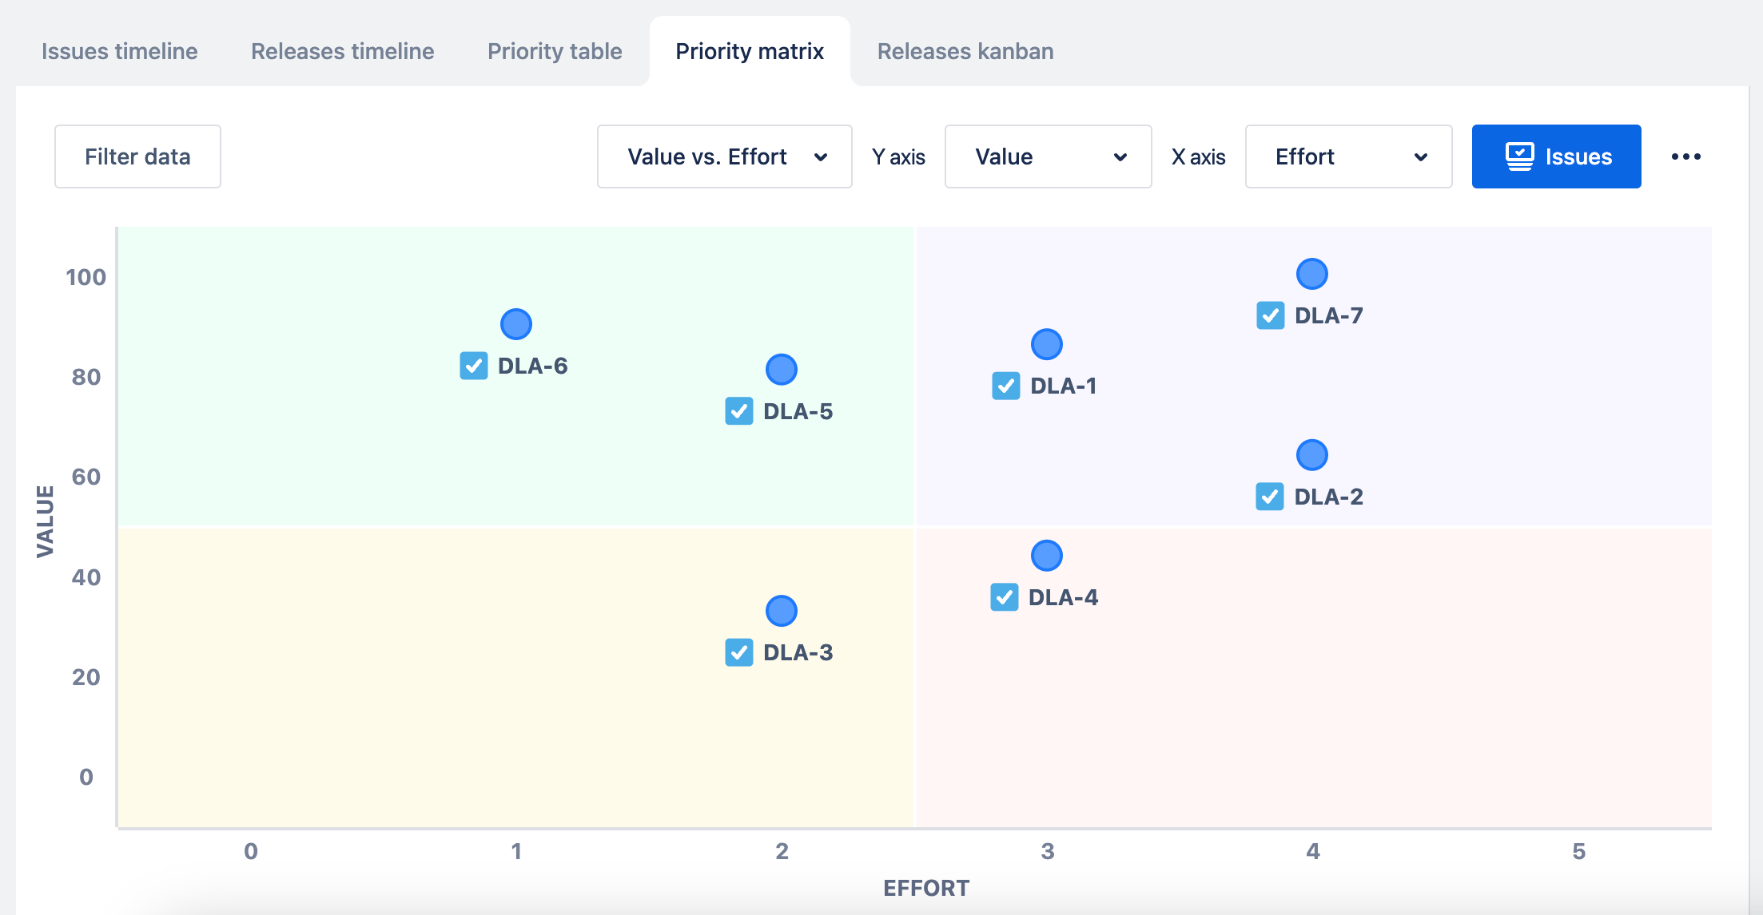Click the blue Issues button
The height and width of the screenshot is (915, 1763).
pos(1556,156)
